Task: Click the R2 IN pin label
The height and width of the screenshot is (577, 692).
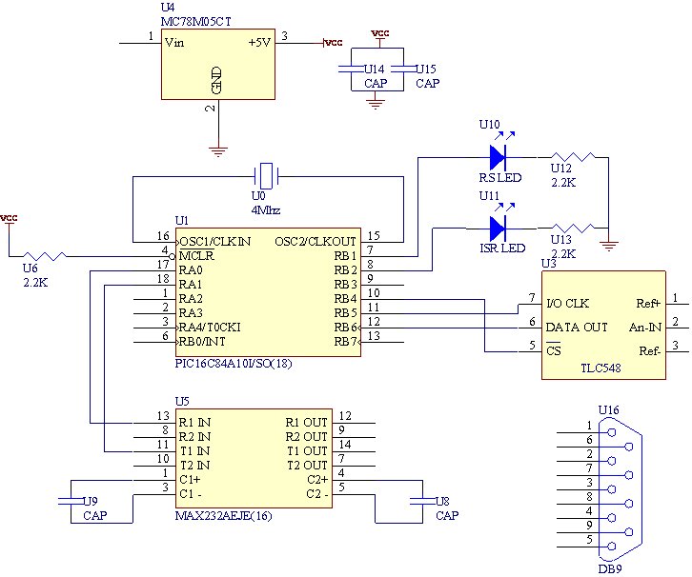Action: [x=194, y=436]
